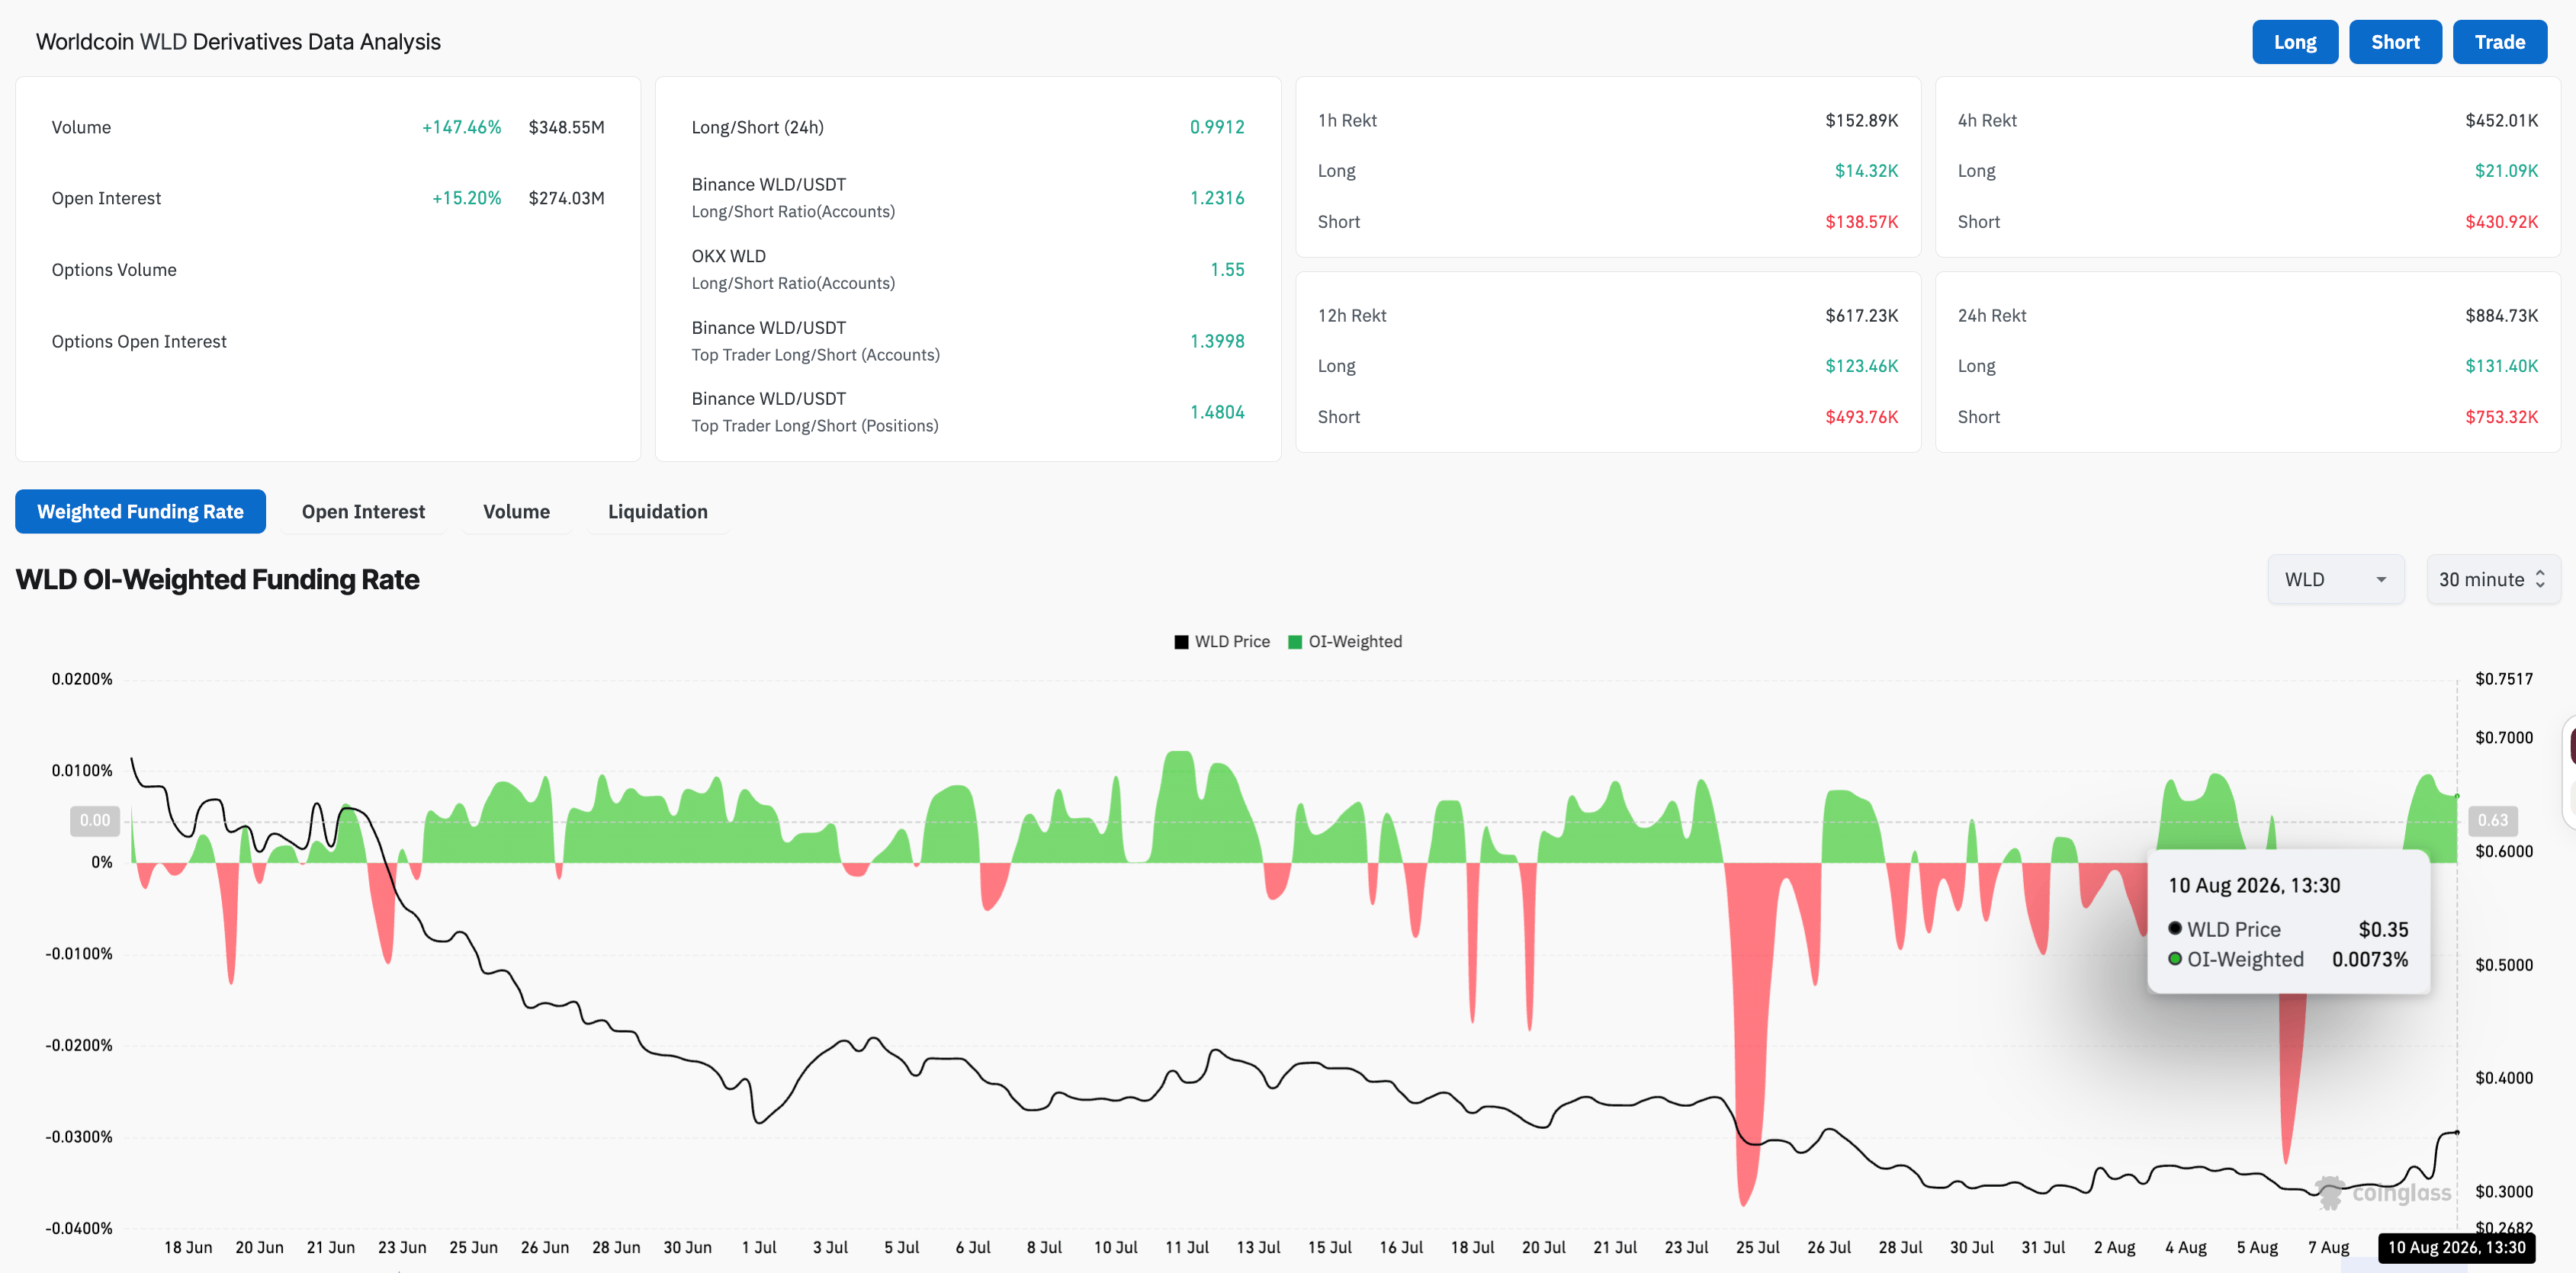This screenshot has height=1273, width=2576.
Task: Click 12h Rekt Short value $493.76K
Action: [1861, 417]
